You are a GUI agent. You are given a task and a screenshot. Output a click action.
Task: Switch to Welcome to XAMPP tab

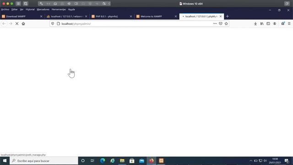(157, 16)
